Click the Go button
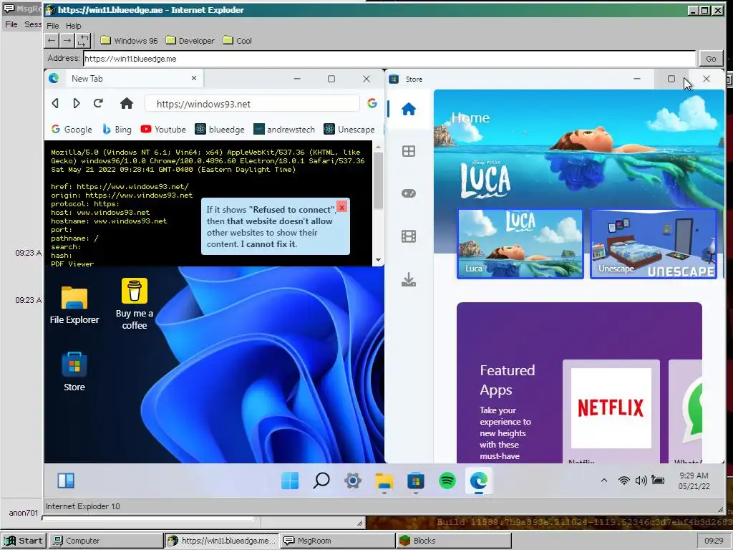 [x=711, y=59]
